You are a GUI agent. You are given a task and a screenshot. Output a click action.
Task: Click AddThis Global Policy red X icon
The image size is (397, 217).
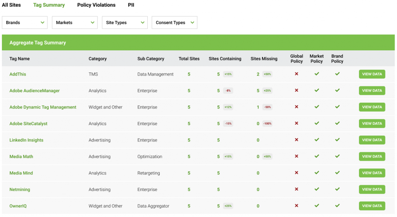click(x=297, y=74)
